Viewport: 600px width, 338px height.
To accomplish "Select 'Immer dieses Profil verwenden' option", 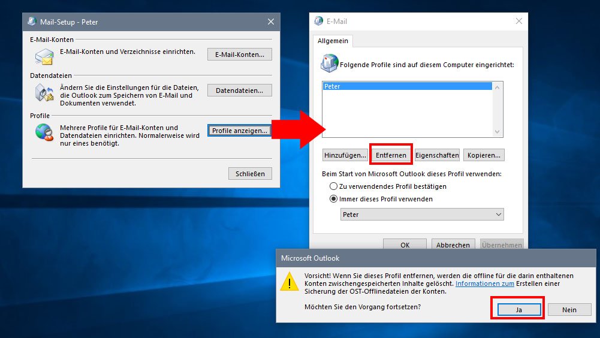I will 334,199.
